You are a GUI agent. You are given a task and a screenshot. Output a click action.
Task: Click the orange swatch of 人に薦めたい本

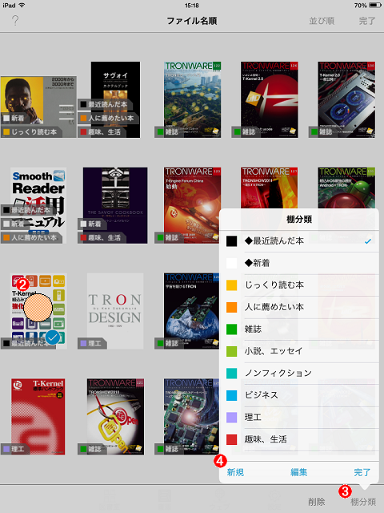(231, 307)
